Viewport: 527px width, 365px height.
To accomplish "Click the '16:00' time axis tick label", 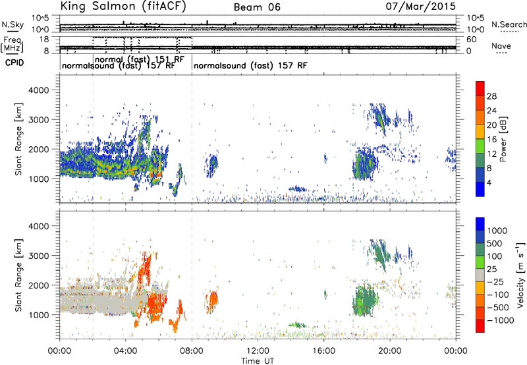I will 323,351.
